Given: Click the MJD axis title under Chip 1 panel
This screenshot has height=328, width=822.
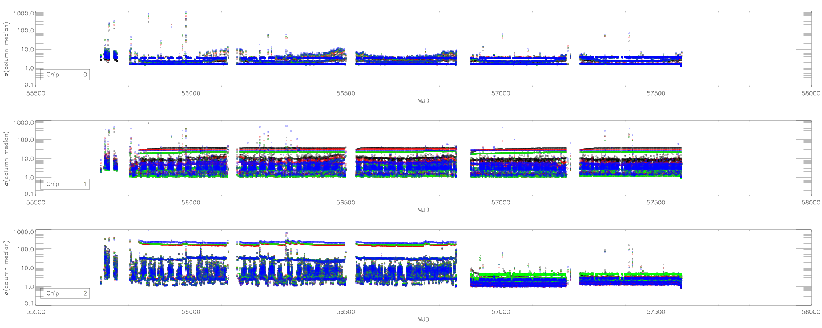Looking at the screenshot, I should click(x=423, y=210).
